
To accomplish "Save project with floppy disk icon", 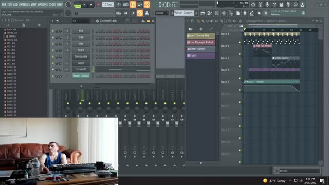I will (x=281, y=5).
